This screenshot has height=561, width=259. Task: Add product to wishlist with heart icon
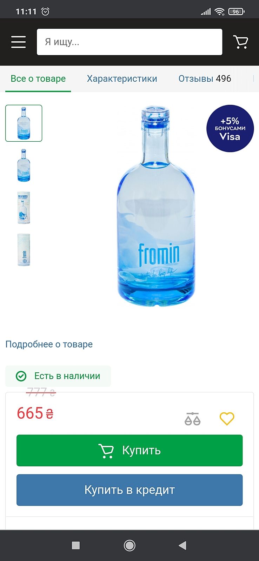[x=227, y=419]
